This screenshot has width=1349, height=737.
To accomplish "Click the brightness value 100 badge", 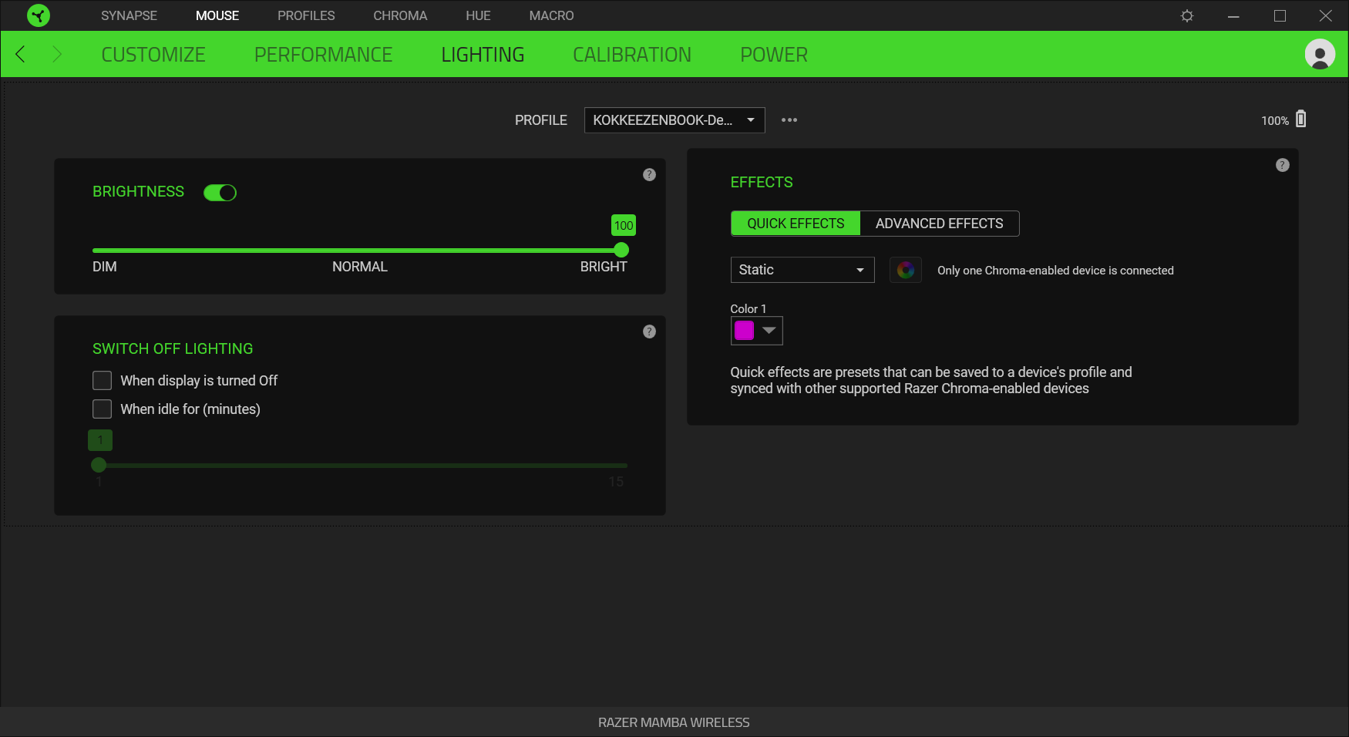I will tap(624, 225).
